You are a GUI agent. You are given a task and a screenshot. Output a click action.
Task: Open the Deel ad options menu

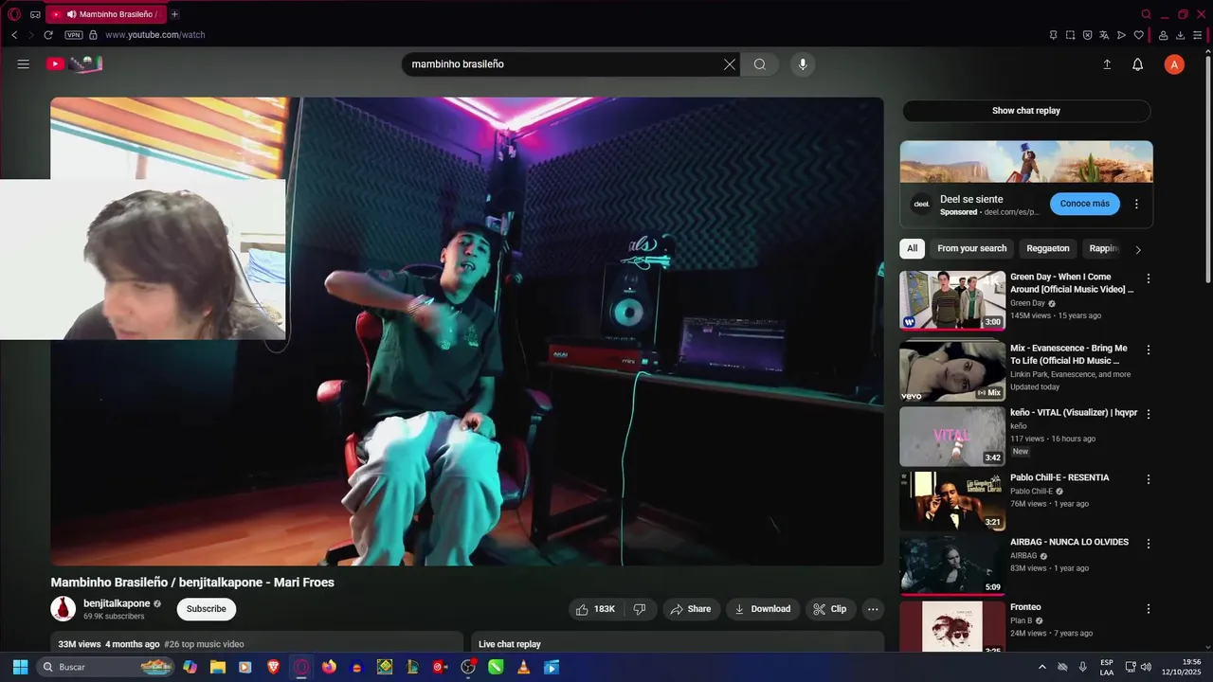tap(1136, 204)
